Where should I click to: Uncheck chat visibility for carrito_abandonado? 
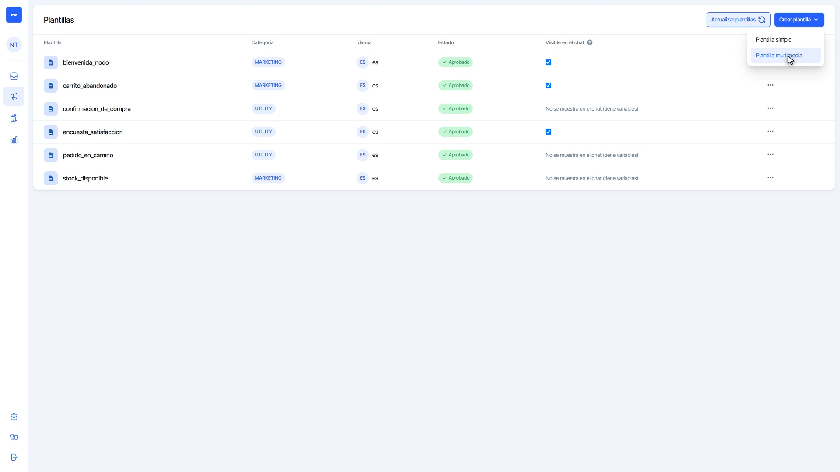[x=548, y=86]
